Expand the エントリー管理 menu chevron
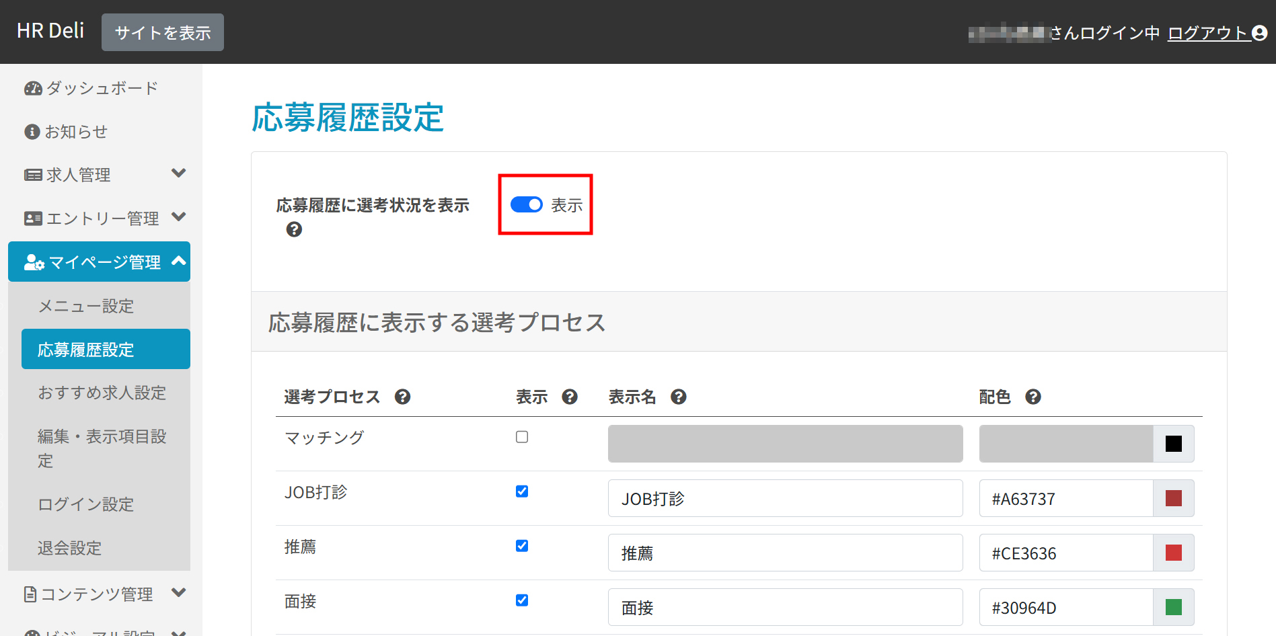 pyautogui.click(x=178, y=217)
